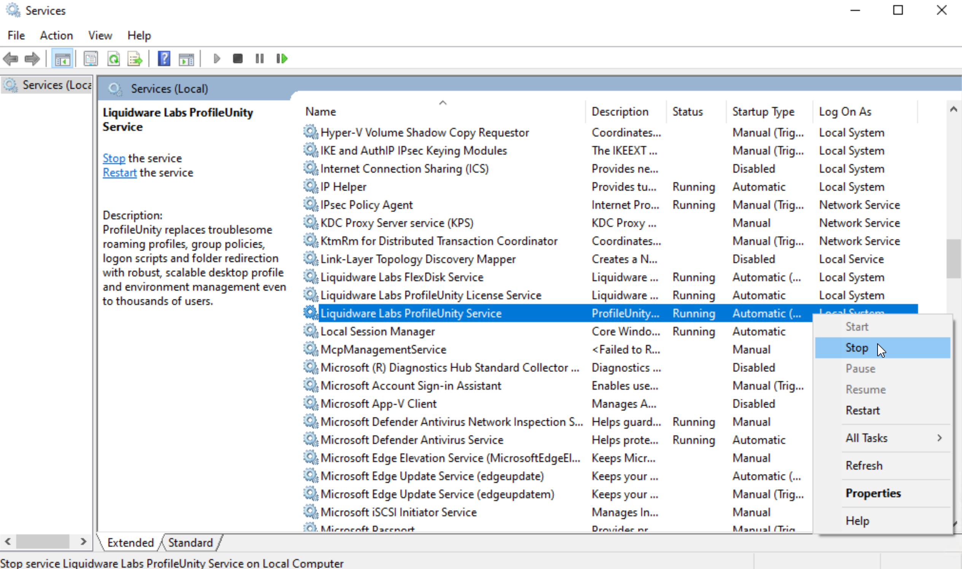
Task: Click the Start Service play icon
Action: 217,59
